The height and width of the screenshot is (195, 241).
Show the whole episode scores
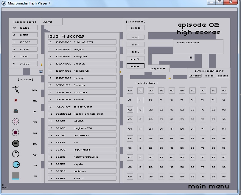[x=135, y=28]
